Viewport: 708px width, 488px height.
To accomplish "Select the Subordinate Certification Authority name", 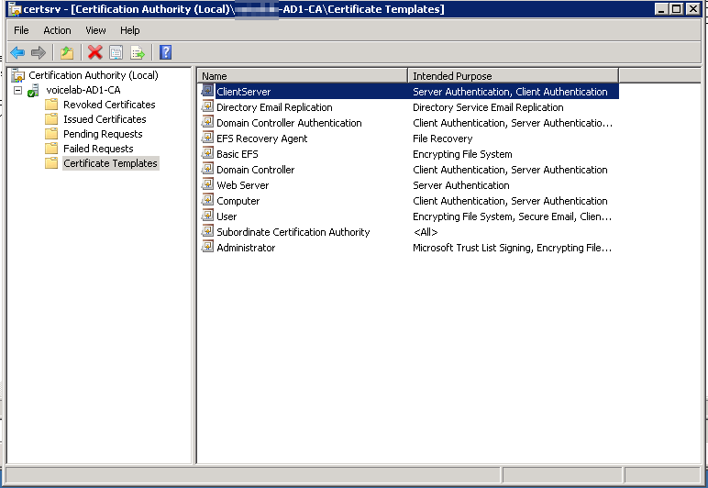I will coord(293,232).
